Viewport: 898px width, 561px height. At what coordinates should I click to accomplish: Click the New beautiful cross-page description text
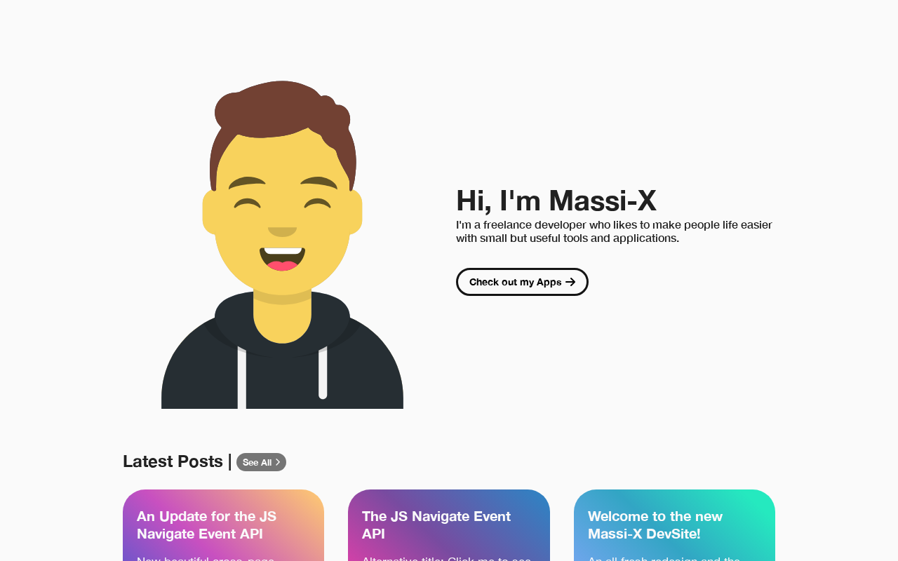click(206, 558)
